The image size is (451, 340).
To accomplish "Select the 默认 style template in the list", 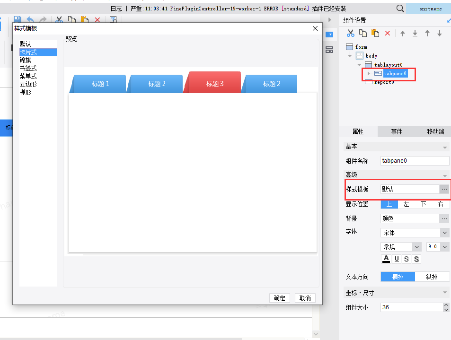I will 38,44.
